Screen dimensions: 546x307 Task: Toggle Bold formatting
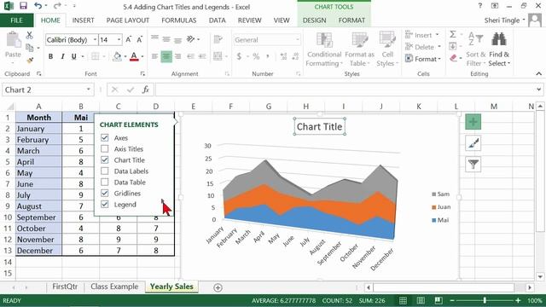(x=51, y=56)
